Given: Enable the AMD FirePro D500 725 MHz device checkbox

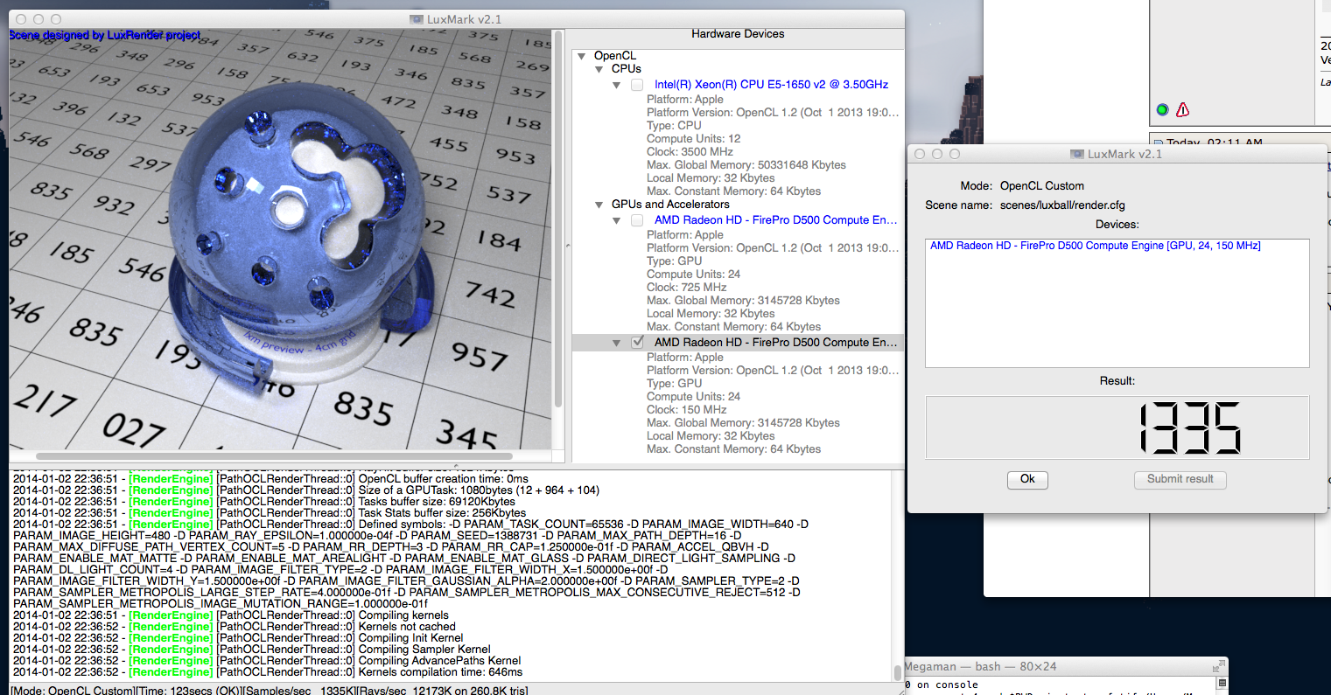Looking at the screenshot, I should [637, 220].
